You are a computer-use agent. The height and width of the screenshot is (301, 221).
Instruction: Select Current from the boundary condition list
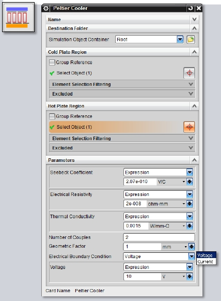[x=206, y=262]
